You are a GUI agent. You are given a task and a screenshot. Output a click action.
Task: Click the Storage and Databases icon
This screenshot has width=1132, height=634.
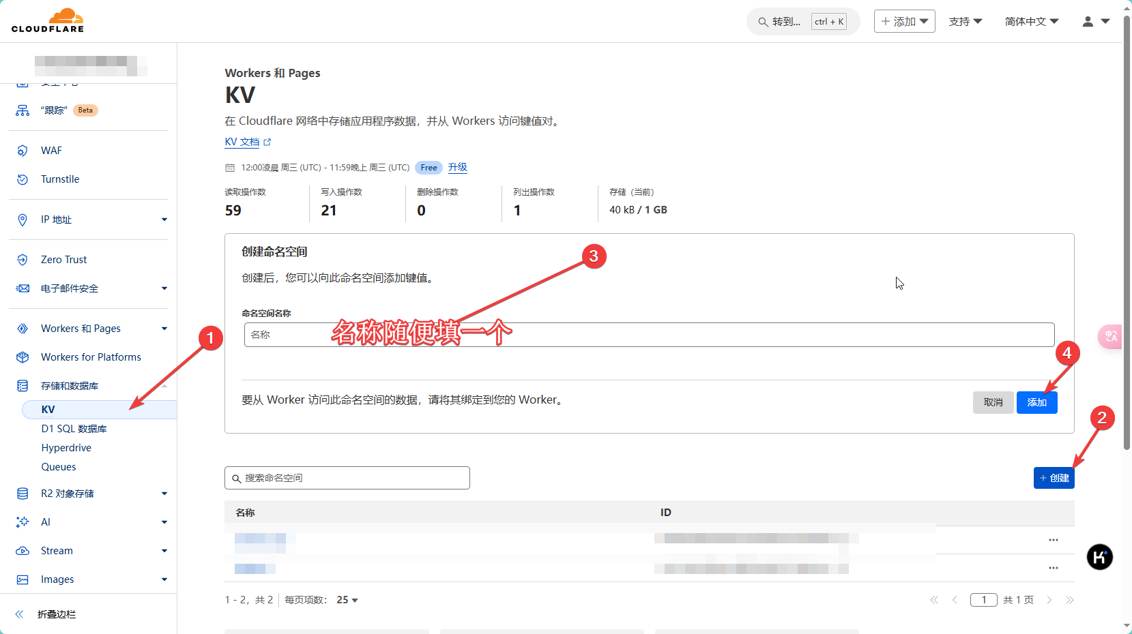point(23,386)
